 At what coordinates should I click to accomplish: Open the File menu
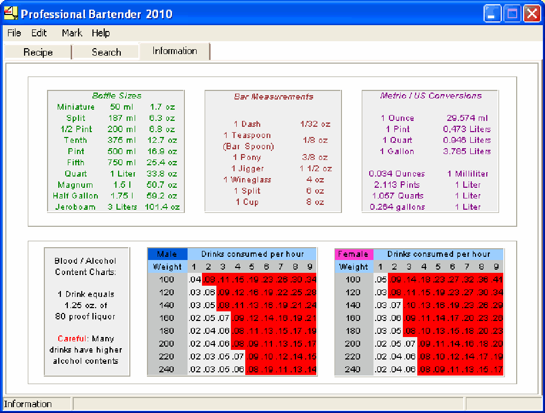[14, 33]
